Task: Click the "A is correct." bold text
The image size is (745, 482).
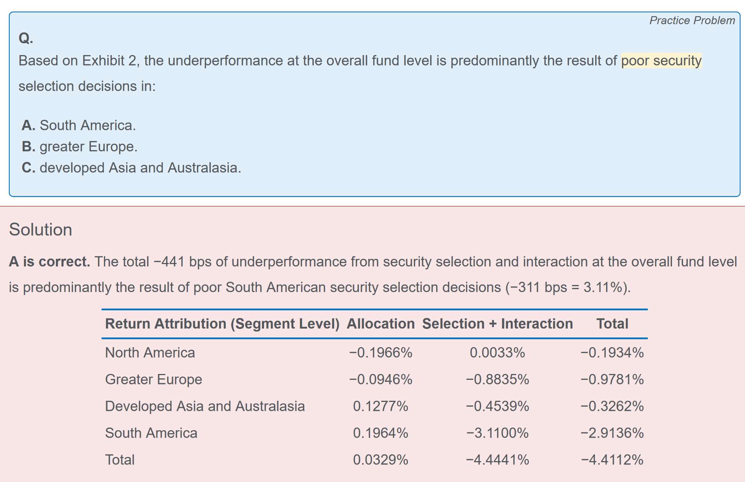Action: click(x=50, y=262)
